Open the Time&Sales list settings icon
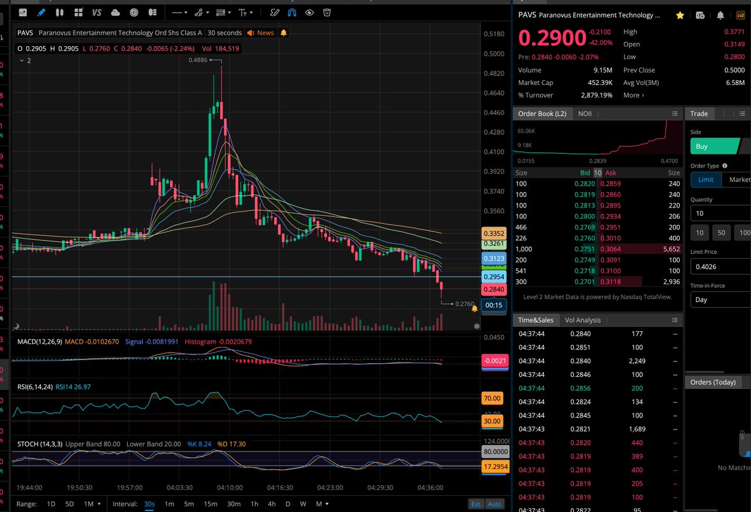Image resolution: width=751 pixels, height=512 pixels. coord(674,320)
